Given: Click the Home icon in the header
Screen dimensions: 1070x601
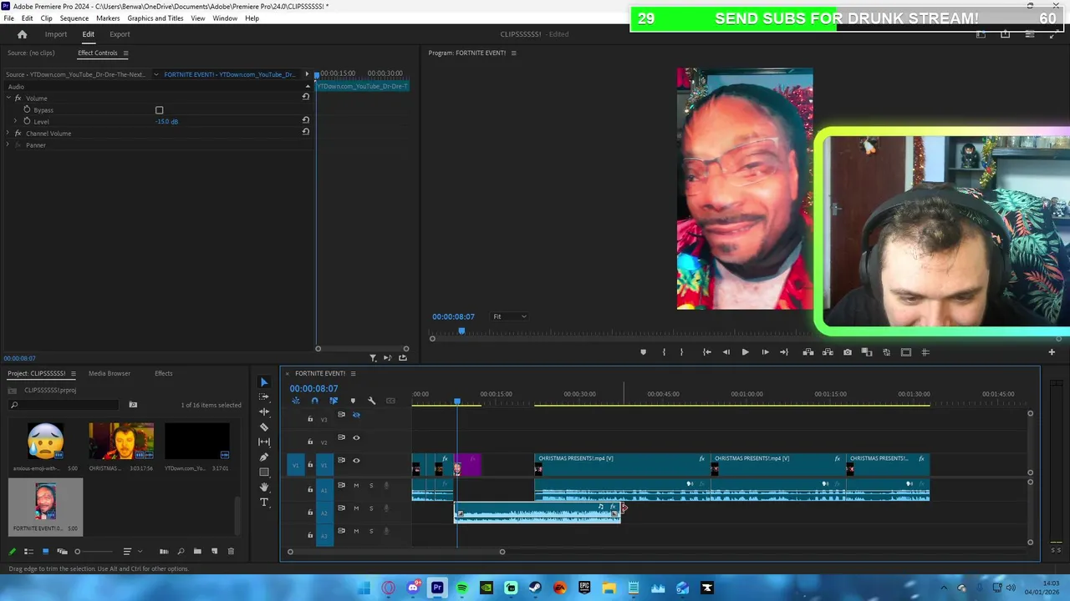Looking at the screenshot, I should (x=23, y=34).
